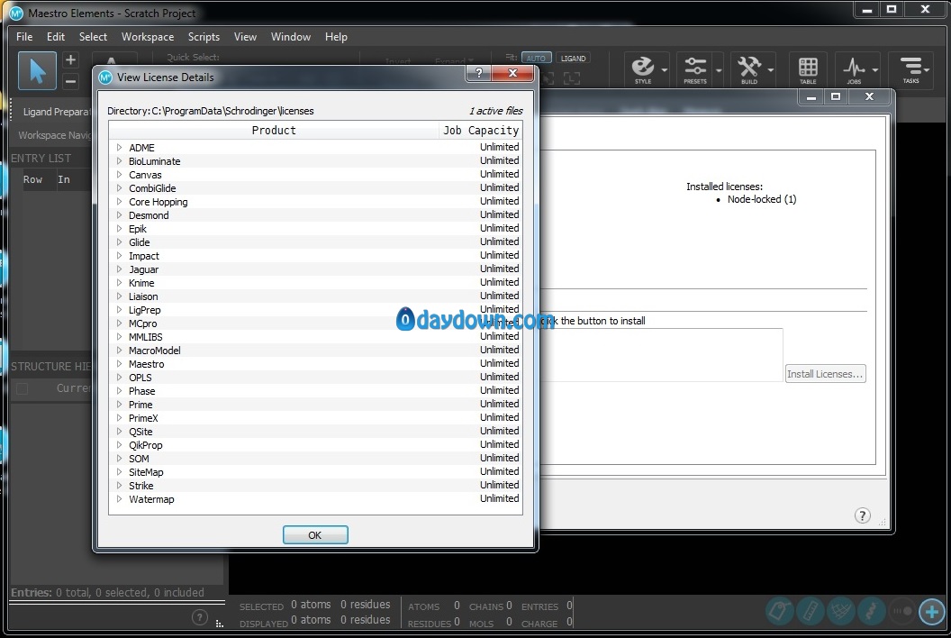Tick the checkbox in Structure Hierarchy header
This screenshot has height=638, width=951.
22,388
